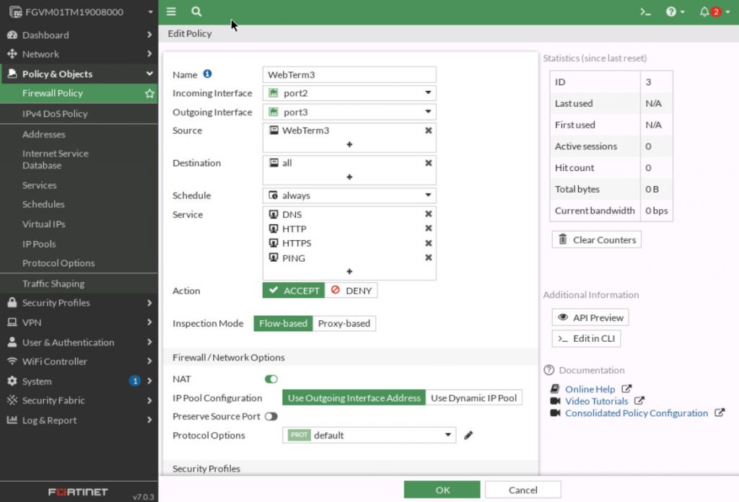
Task: Remove the DNS service entry
Action: point(428,214)
